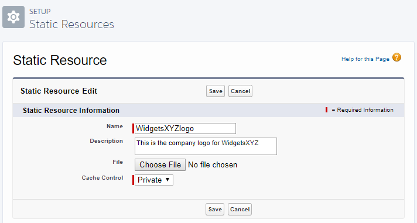Open the orange help question mark icon

[397, 57]
